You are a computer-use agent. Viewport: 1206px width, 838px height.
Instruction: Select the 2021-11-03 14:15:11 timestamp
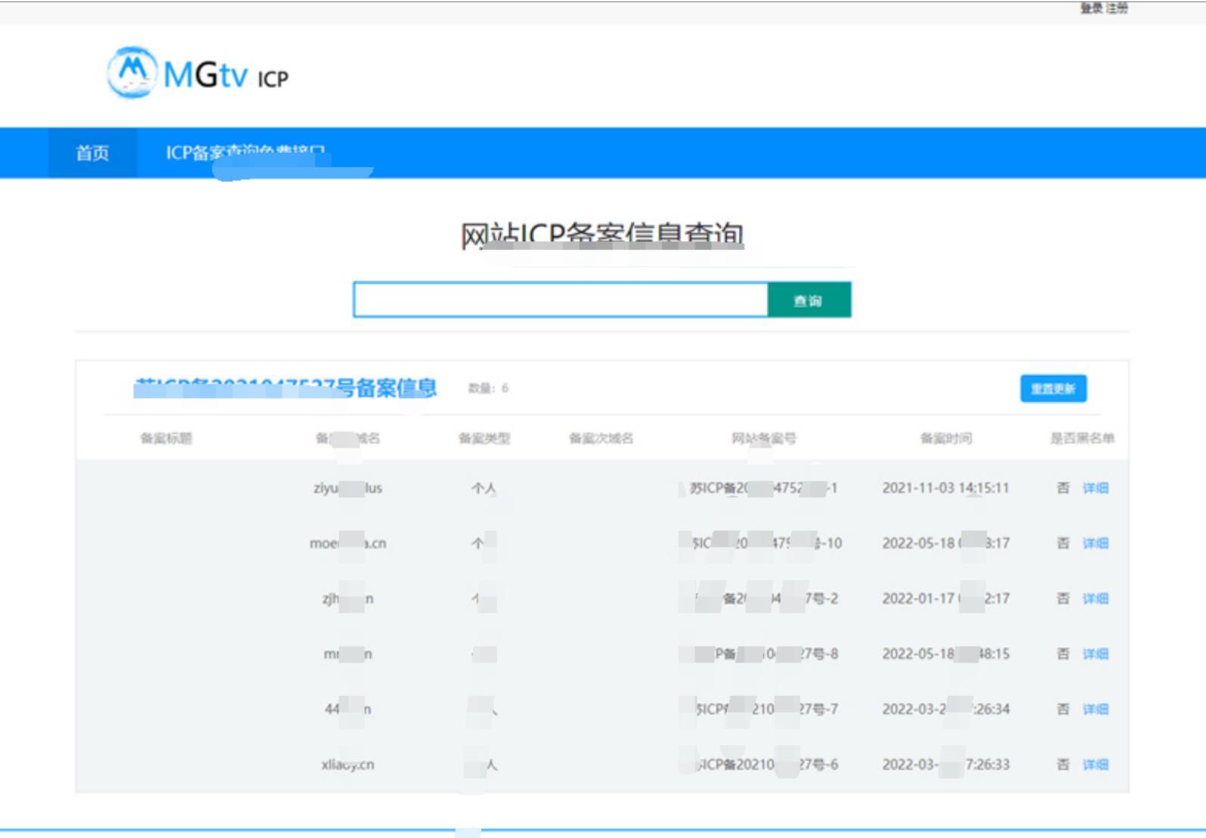pyautogui.click(x=946, y=488)
